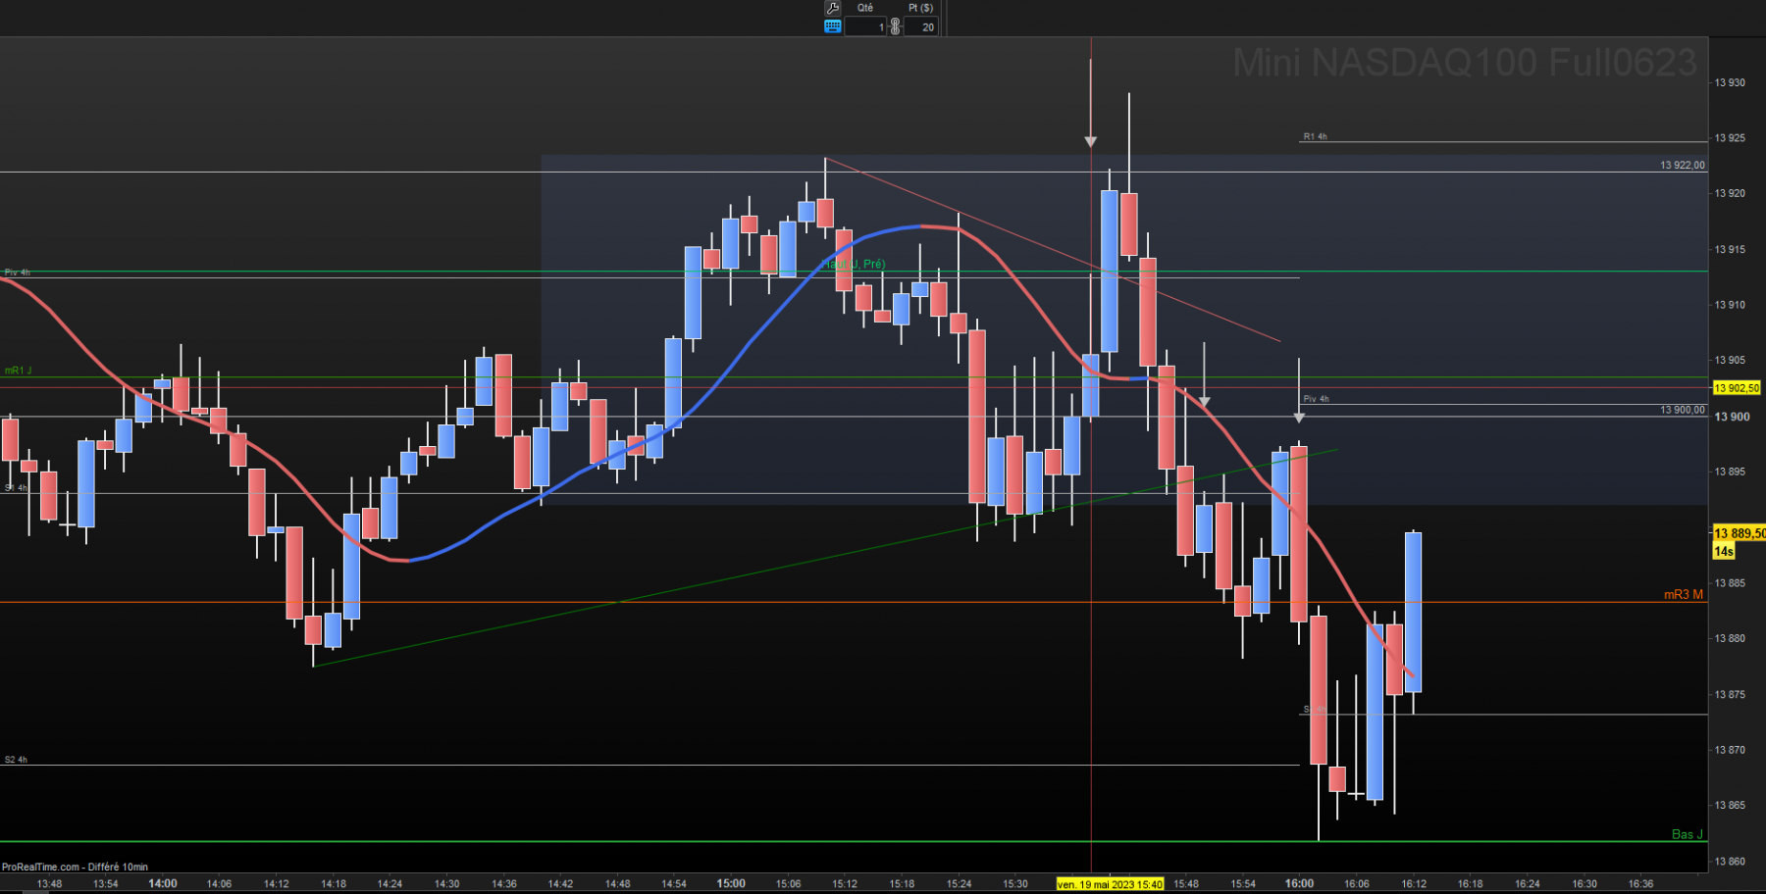Click the yellow 13 902,50 price tag
This screenshot has width=1766, height=894.
1737,388
